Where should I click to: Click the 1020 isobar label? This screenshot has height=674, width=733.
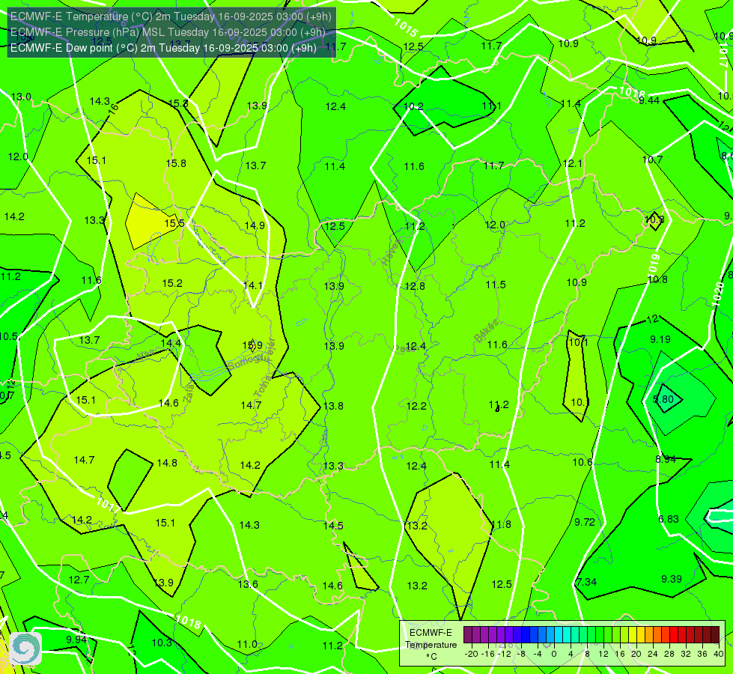click(x=718, y=294)
